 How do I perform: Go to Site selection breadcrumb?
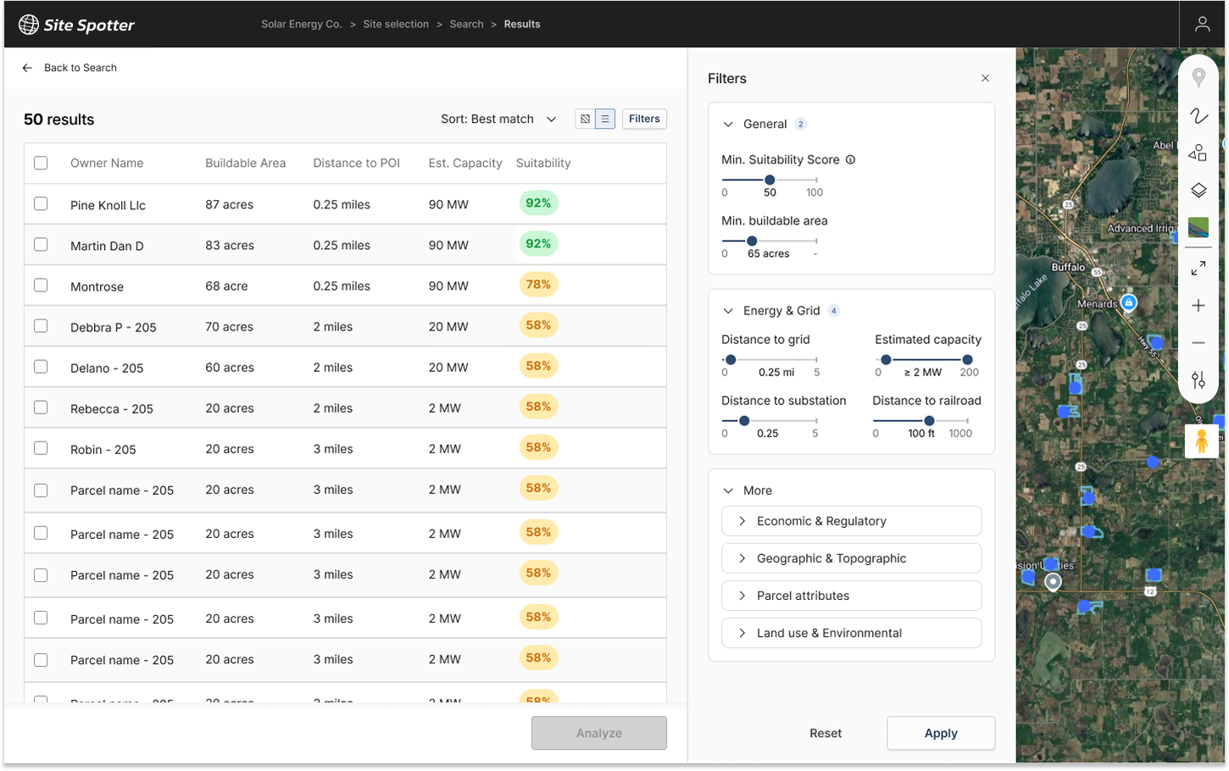click(396, 24)
